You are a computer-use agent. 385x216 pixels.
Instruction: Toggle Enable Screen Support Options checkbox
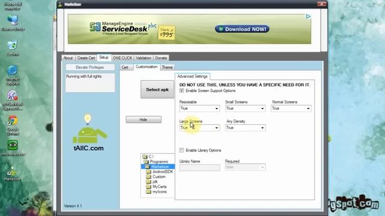(182, 91)
